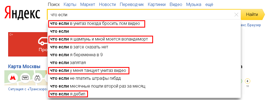Select the plain 'что если' suggestion

[144, 31]
